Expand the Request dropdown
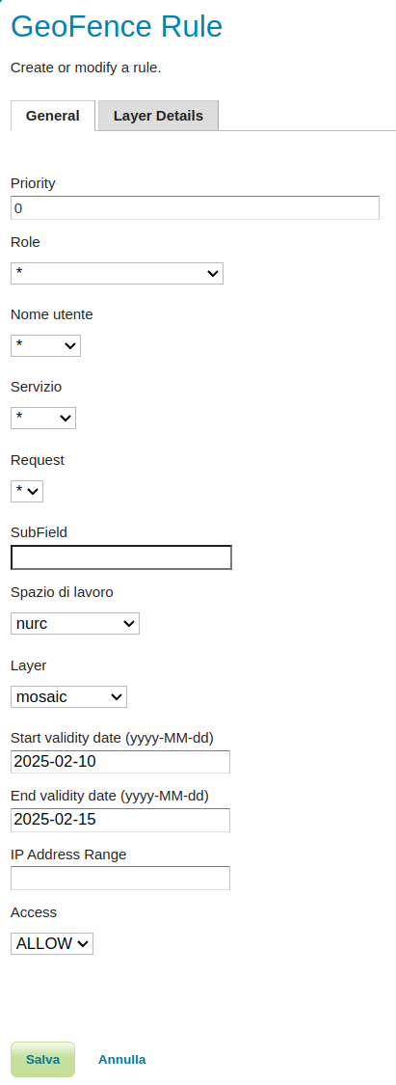Viewport: 396px width, 1085px height. tap(27, 491)
